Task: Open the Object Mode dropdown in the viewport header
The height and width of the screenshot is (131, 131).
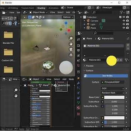Action: pos(39,12)
